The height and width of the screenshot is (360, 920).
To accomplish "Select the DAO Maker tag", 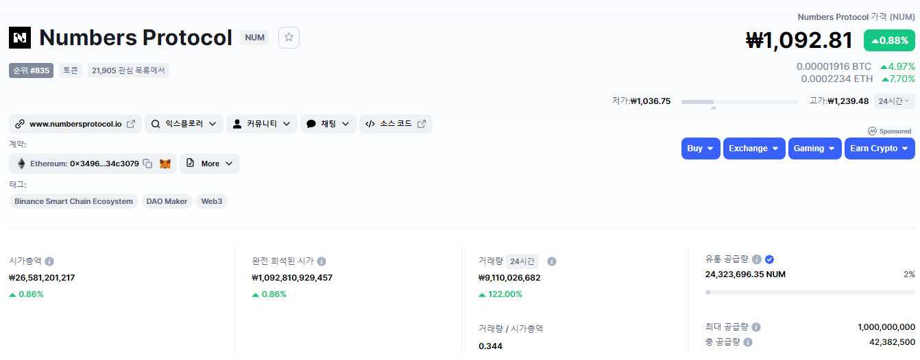I will (x=167, y=201).
